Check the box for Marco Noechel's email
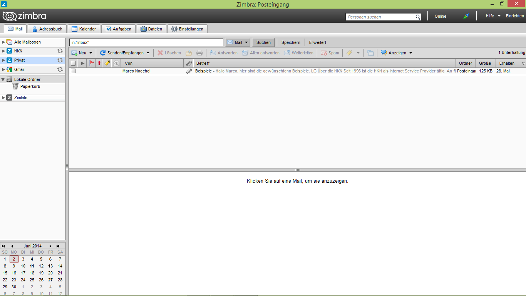526x296 pixels. coord(73,71)
